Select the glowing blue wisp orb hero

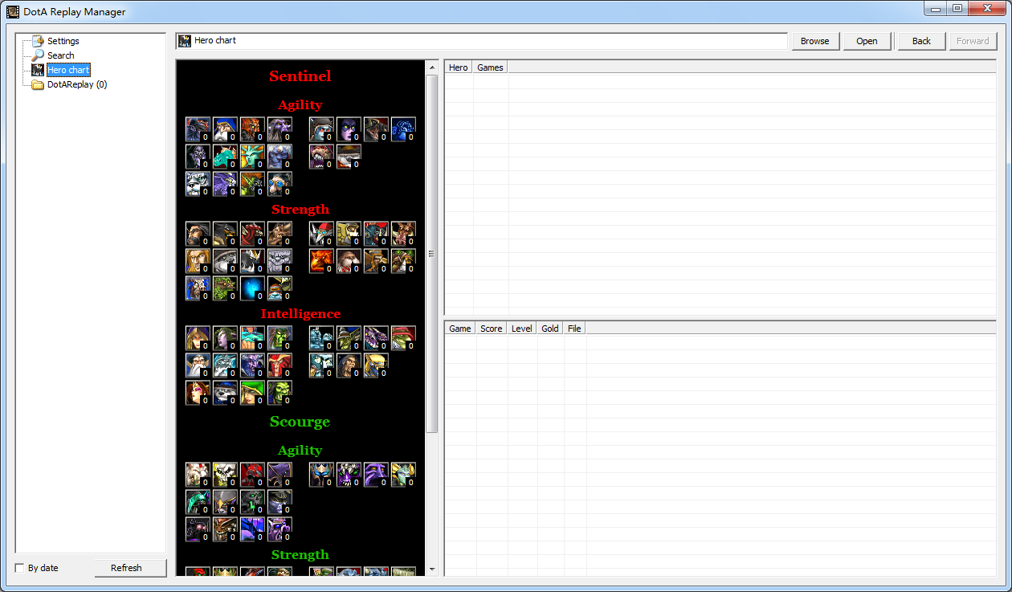coord(253,289)
